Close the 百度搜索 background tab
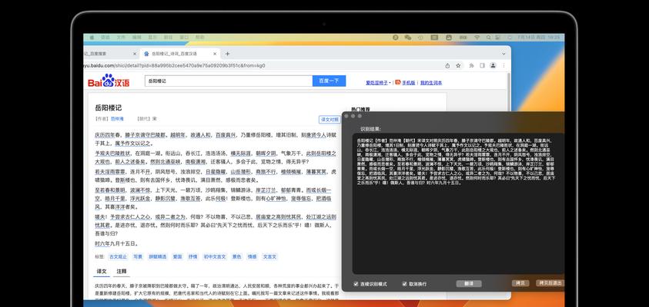 tap(135, 54)
